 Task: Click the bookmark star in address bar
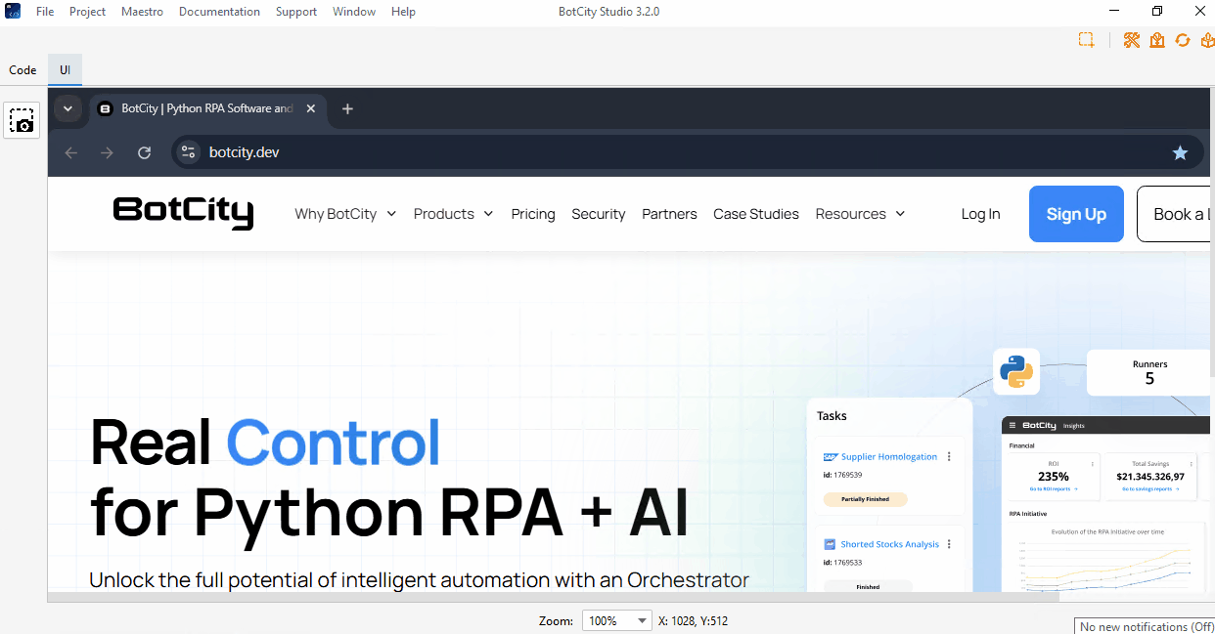[1180, 152]
